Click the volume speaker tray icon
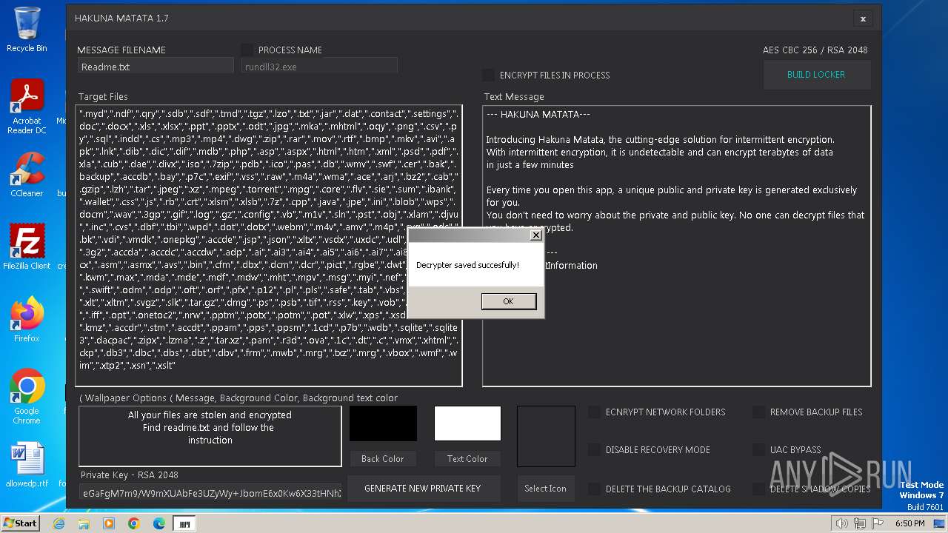The image size is (948, 533). [x=841, y=523]
